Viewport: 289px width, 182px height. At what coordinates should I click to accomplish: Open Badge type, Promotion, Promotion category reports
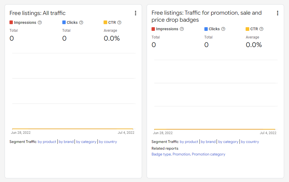(x=188, y=154)
